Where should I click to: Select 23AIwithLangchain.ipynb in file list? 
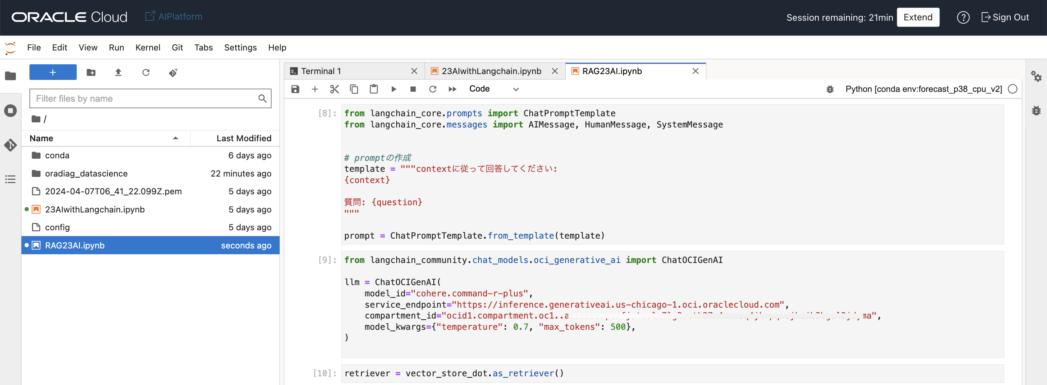click(151, 210)
